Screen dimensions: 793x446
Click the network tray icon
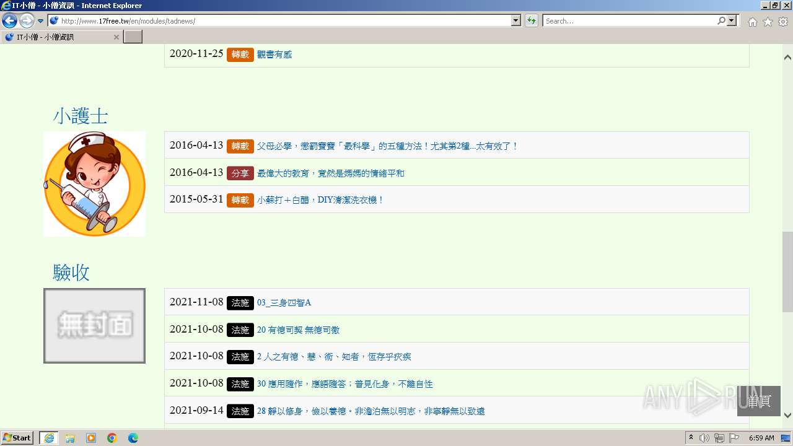pos(719,438)
